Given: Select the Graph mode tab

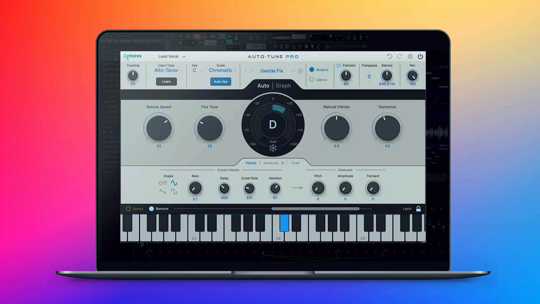Looking at the screenshot, I should [283, 86].
